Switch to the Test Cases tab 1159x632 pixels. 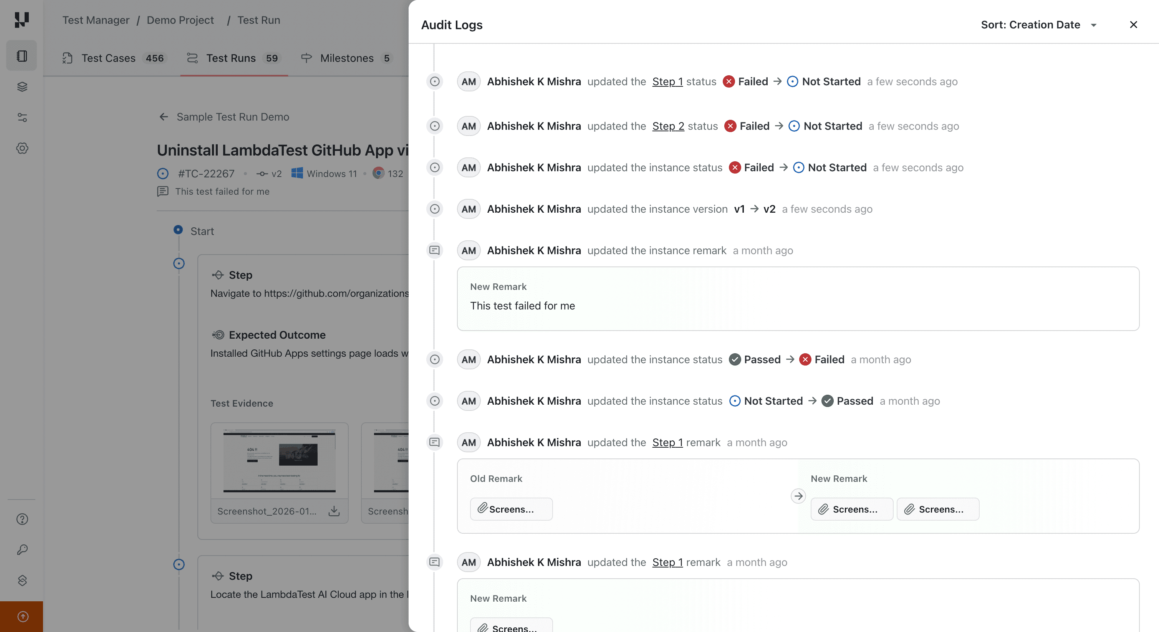[108, 58]
